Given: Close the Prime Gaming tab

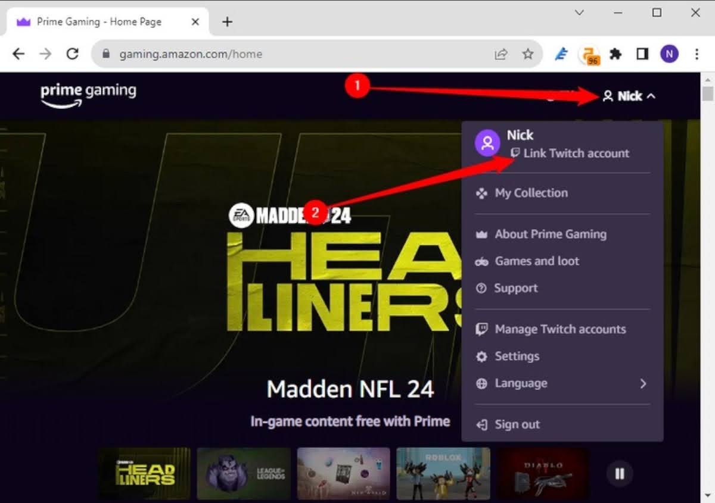Looking at the screenshot, I should 195,22.
